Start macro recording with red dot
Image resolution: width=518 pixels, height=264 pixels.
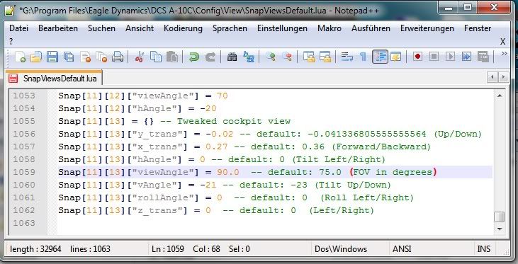click(x=417, y=57)
